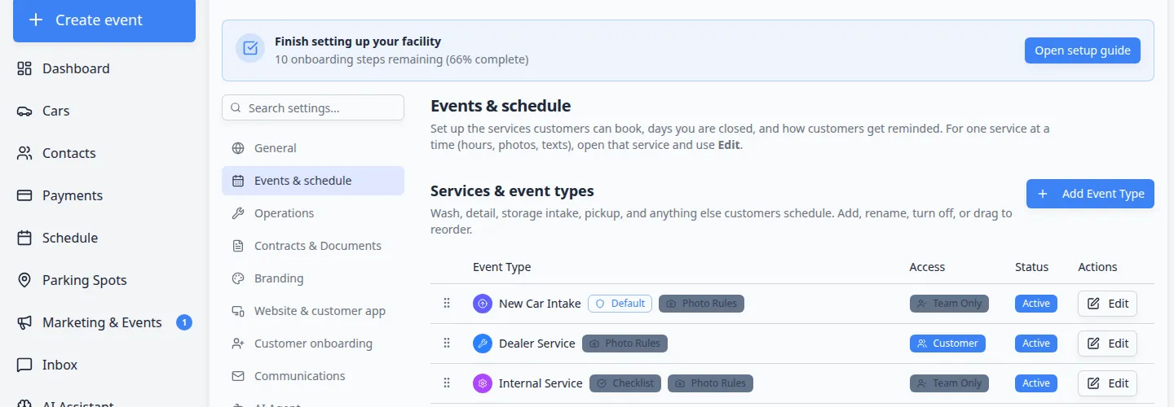
Task: Click the Branding palette icon
Action: pyautogui.click(x=238, y=278)
